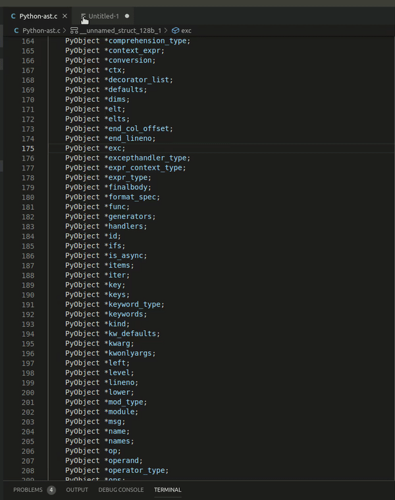Image resolution: width=395 pixels, height=500 pixels.
Task: Switch to the Python-ast.c tab
Action: (x=38, y=16)
